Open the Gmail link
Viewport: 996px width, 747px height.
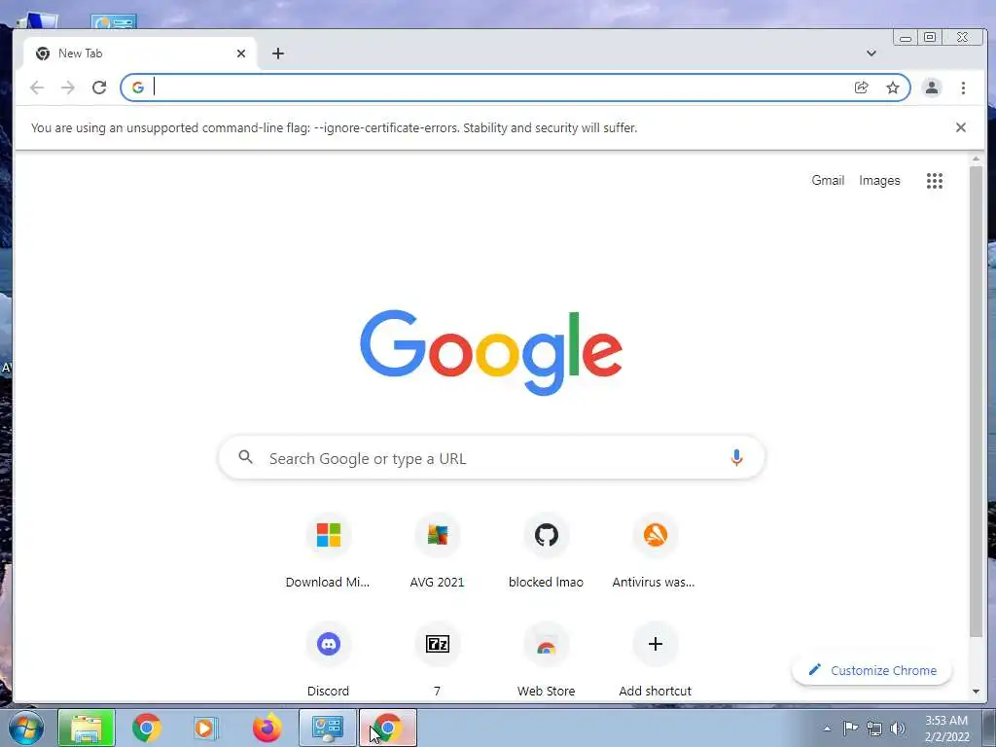click(828, 180)
